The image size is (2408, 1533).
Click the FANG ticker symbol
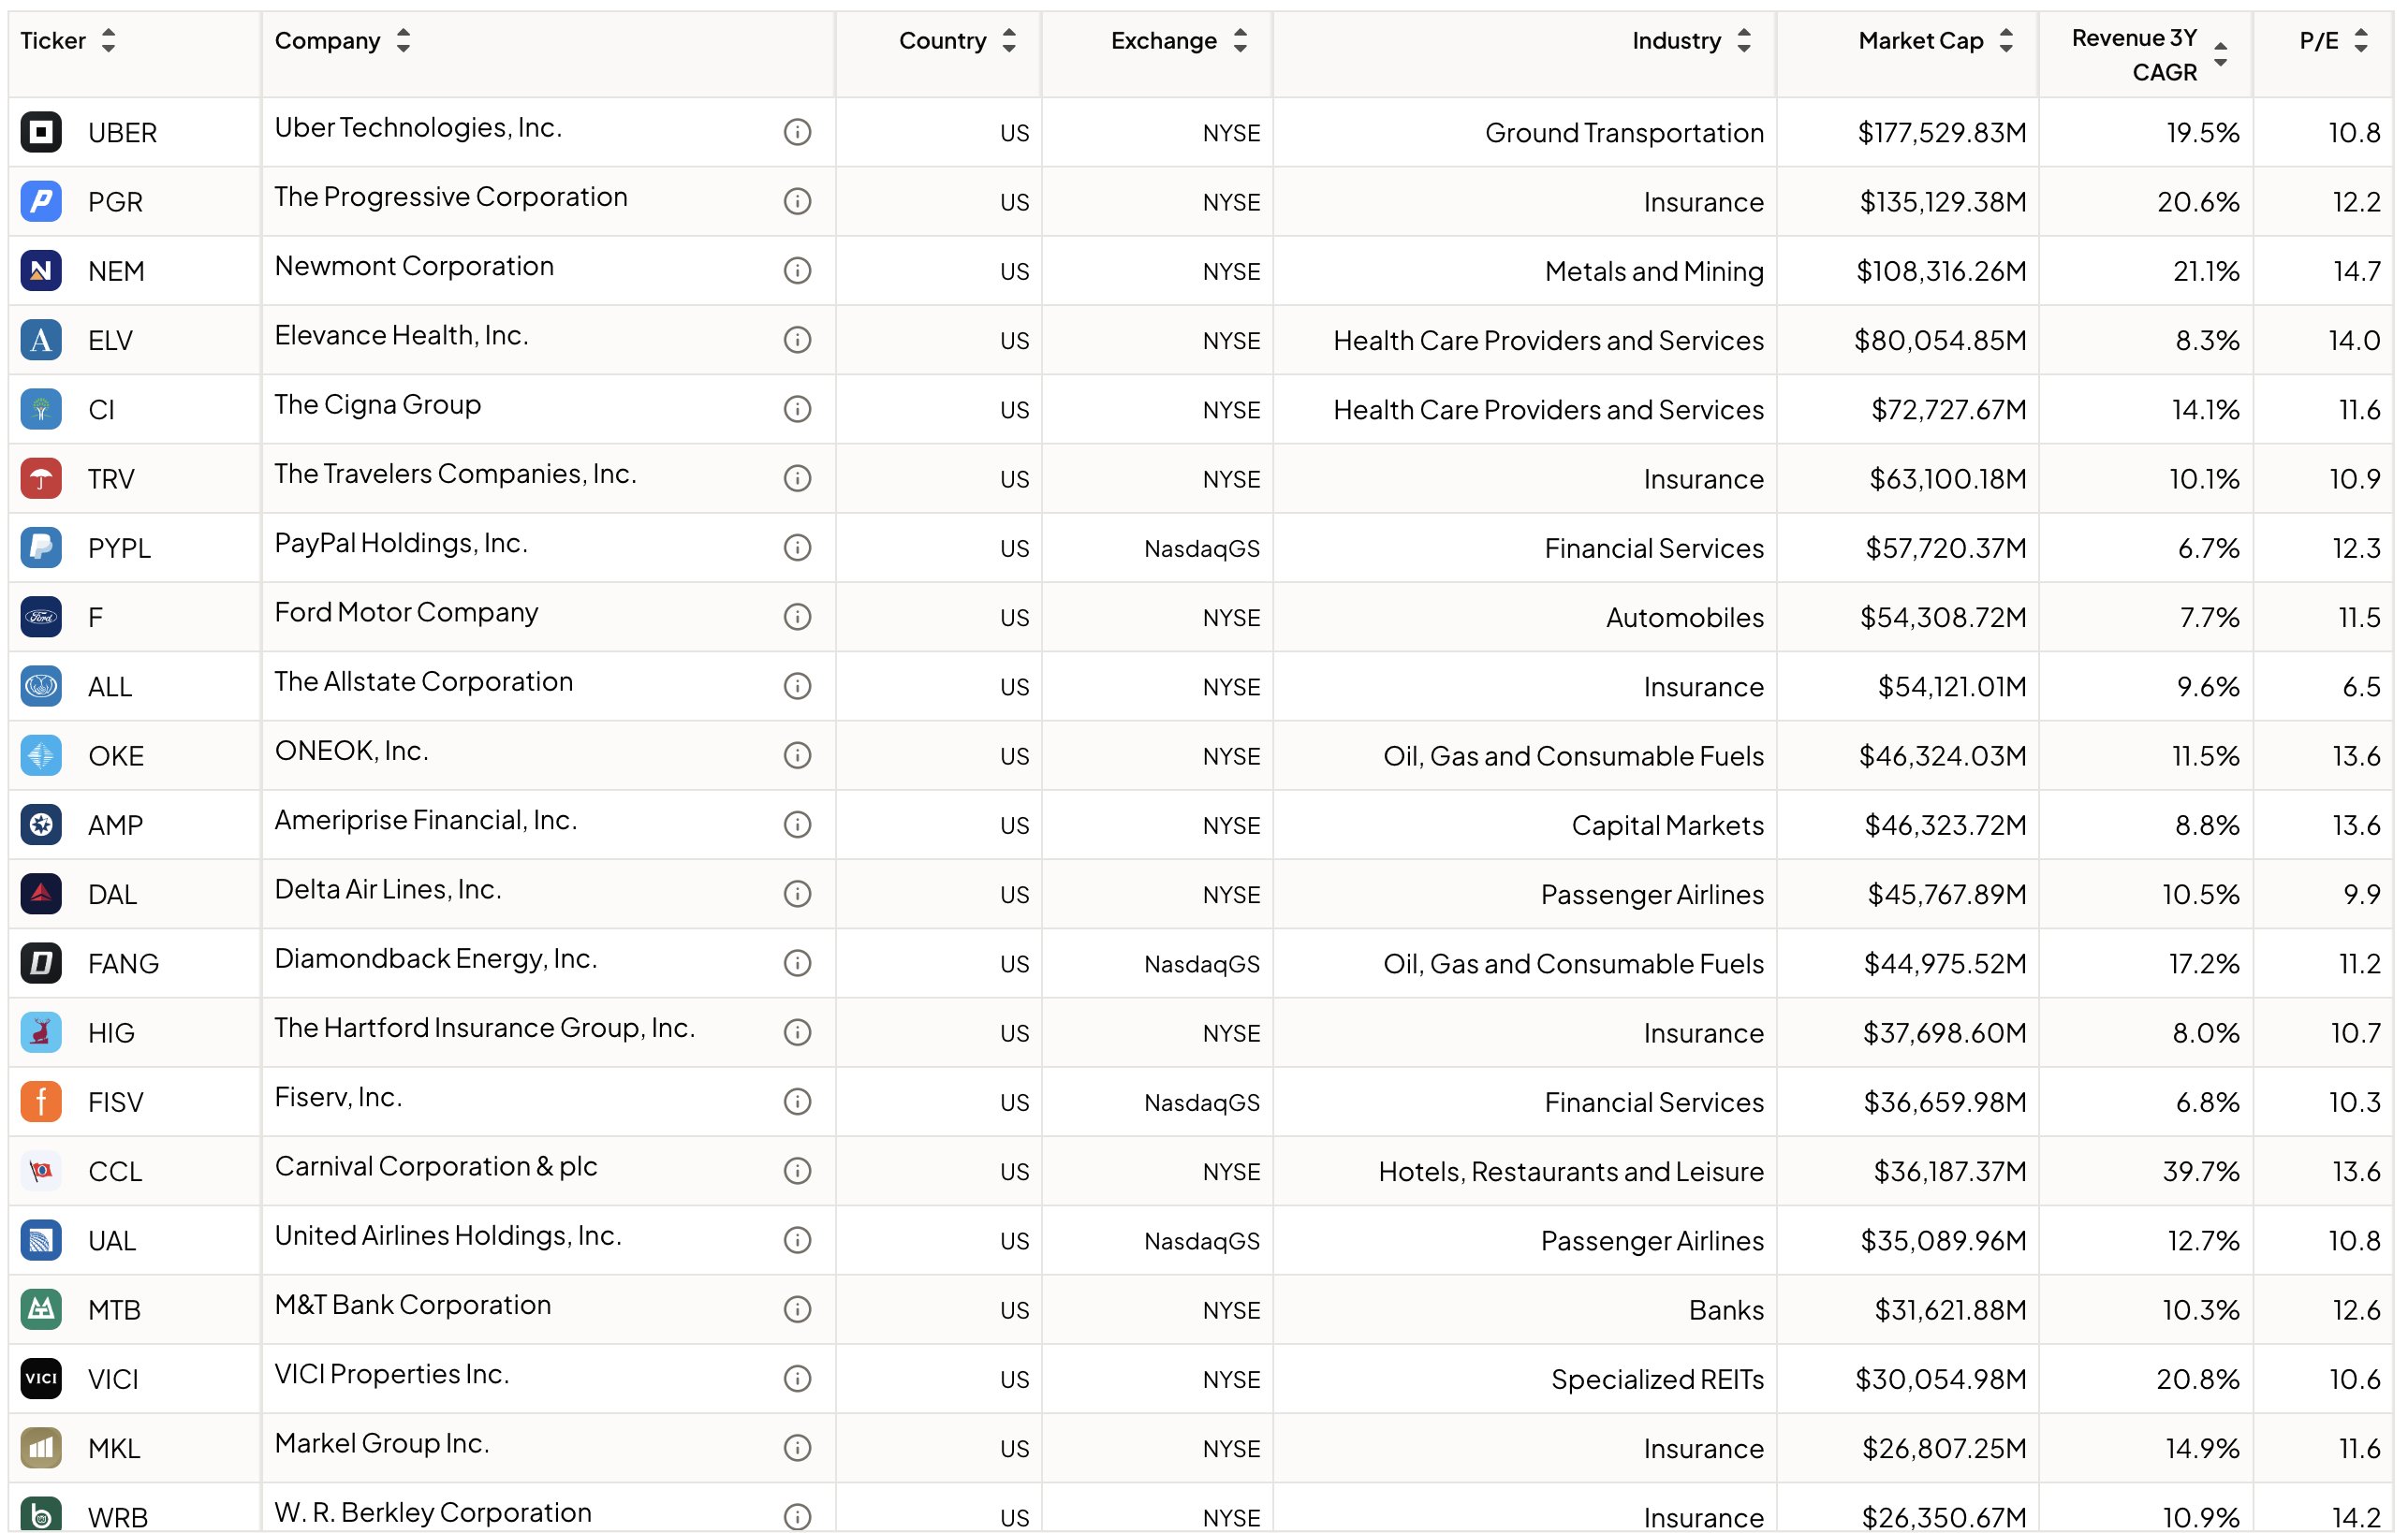click(x=123, y=964)
